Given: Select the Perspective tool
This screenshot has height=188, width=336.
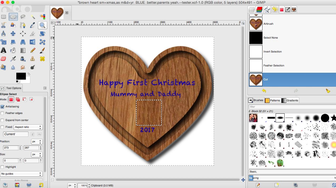Looking at the screenshot, I should click(x=23, y=42).
